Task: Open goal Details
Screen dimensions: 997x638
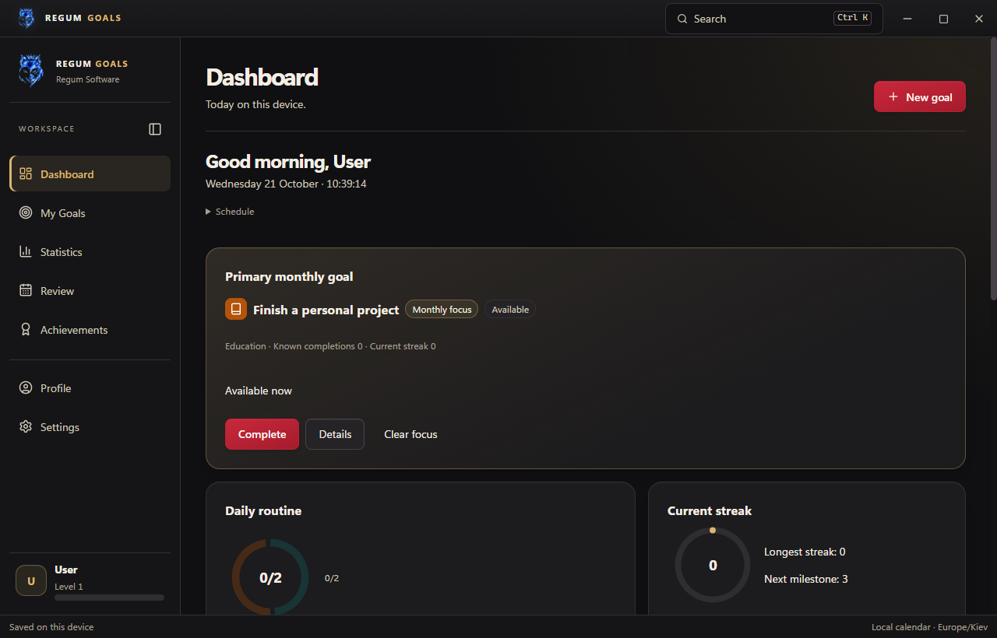Action: [335, 434]
